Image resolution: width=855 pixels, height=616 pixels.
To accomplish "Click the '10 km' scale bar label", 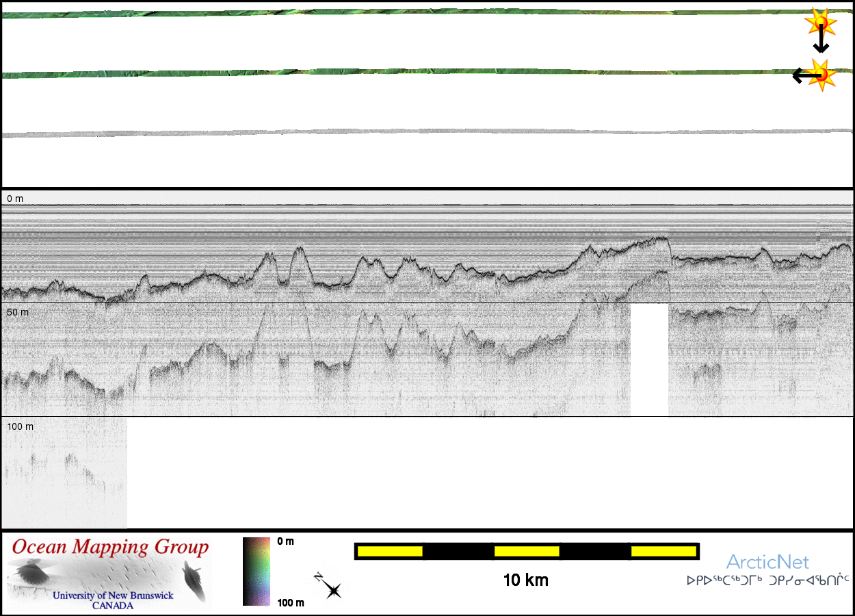I will (x=525, y=580).
